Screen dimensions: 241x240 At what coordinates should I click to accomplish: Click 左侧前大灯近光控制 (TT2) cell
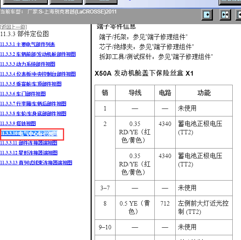[x=204, y=208]
